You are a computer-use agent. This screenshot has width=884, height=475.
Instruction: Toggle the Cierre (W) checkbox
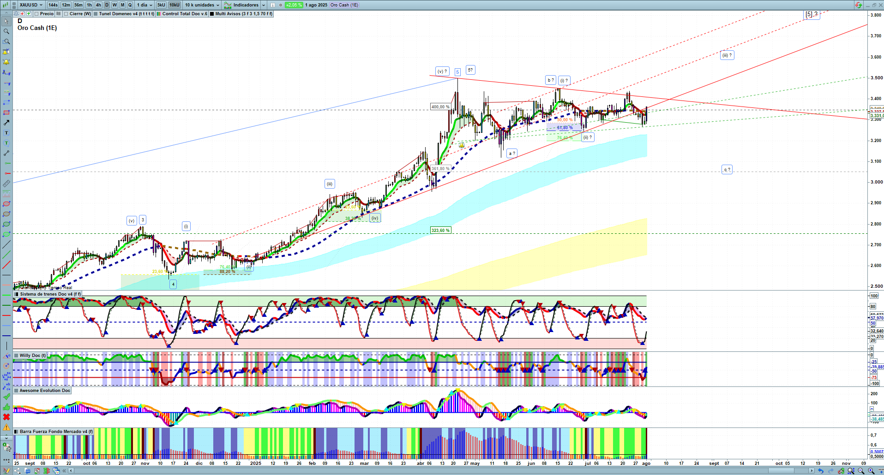(66, 14)
